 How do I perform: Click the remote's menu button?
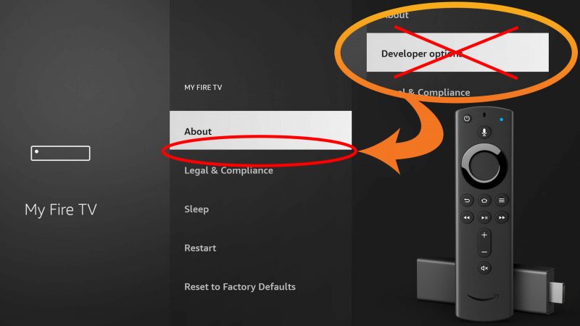click(502, 201)
